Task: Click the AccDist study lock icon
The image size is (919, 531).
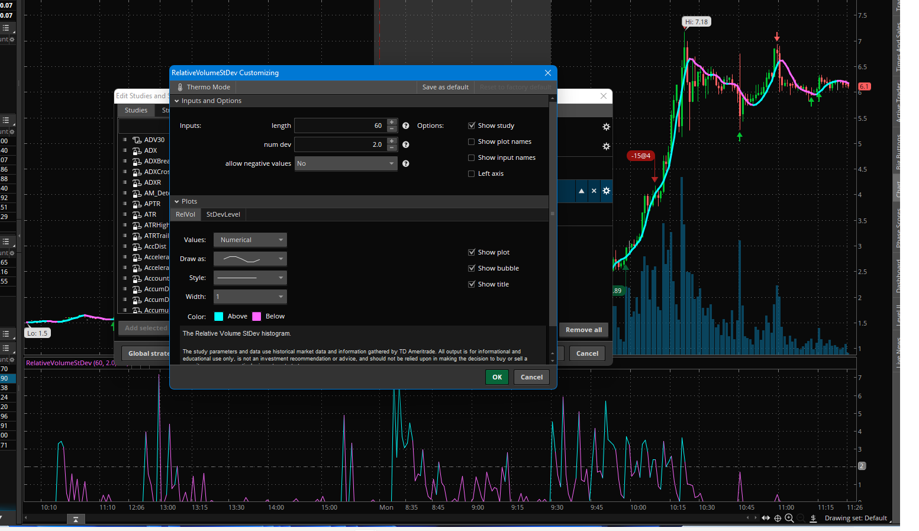Action: [137, 246]
